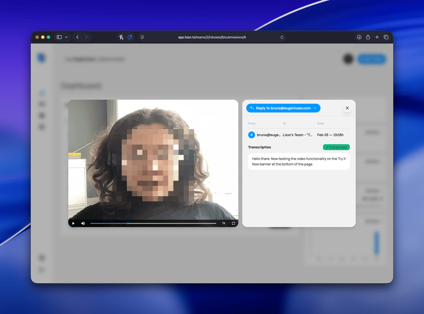Click the From column label
The height and width of the screenshot is (314, 424).
[x=252, y=124]
